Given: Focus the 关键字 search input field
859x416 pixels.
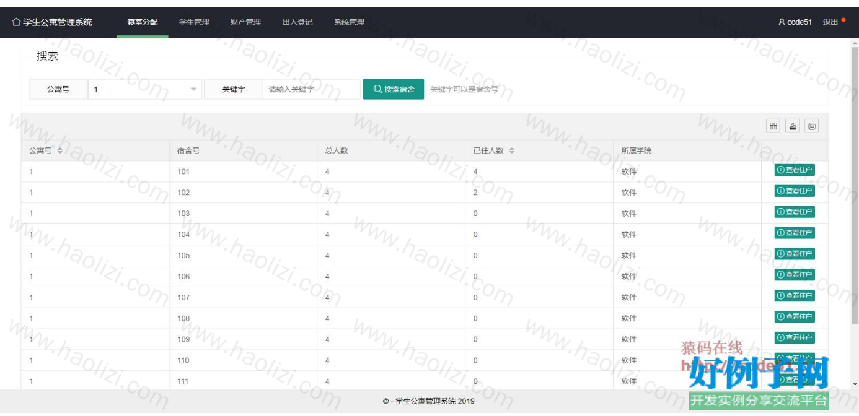Looking at the screenshot, I should click(x=311, y=89).
